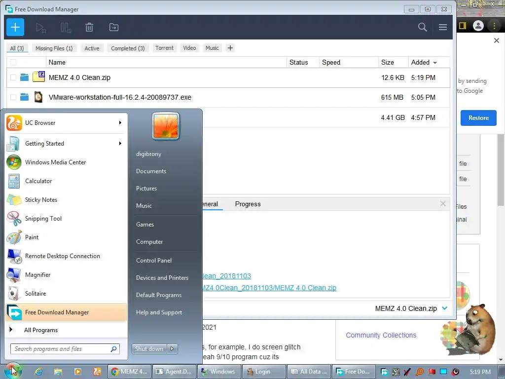The image size is (505, 379).
Task: Click the user account flower picture
Action: [x=166, y=126]
